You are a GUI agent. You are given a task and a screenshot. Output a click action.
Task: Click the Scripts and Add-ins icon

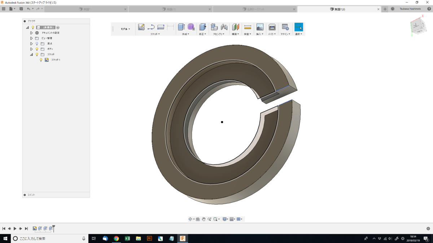(285, 27)
